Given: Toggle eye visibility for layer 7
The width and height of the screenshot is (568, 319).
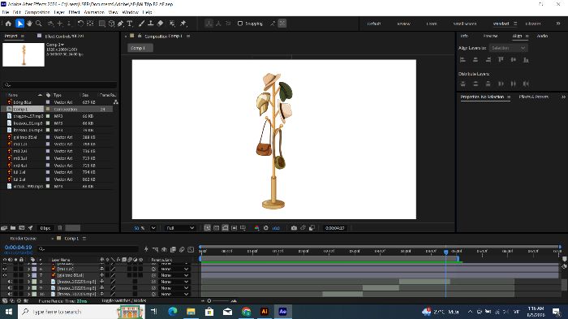Looking at the screenshot, I should [5, 275].
